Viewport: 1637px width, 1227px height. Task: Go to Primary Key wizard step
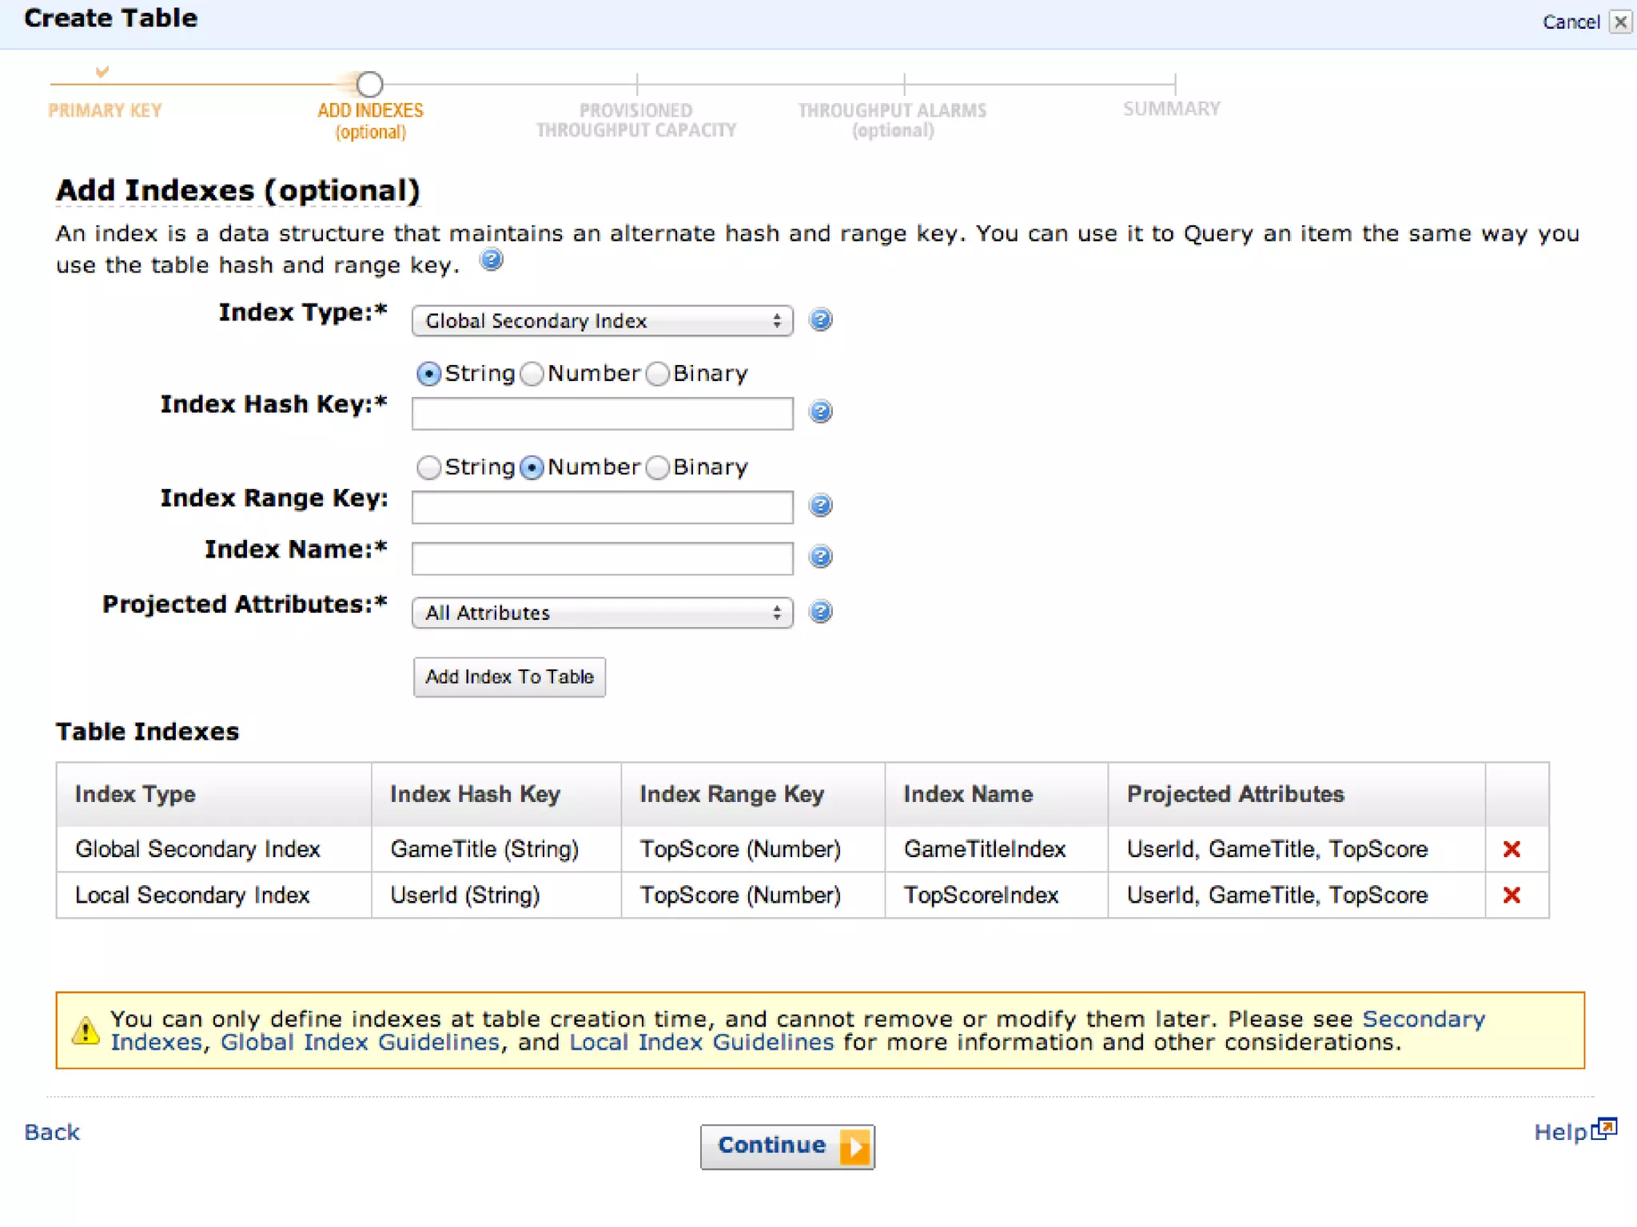point(105,110)
